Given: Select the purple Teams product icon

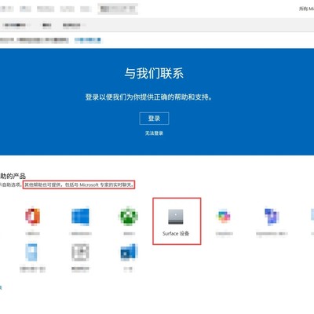Looking at the screenshot, I should click(x=272, y=217).
